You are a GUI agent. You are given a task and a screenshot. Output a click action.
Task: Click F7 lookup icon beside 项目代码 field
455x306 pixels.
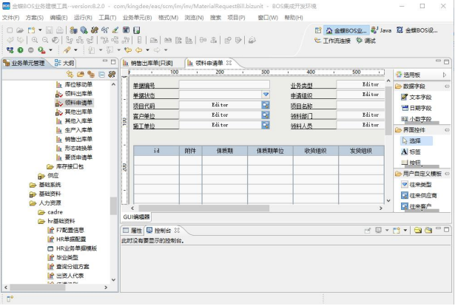pyautogui.click(x=266, y=105)
